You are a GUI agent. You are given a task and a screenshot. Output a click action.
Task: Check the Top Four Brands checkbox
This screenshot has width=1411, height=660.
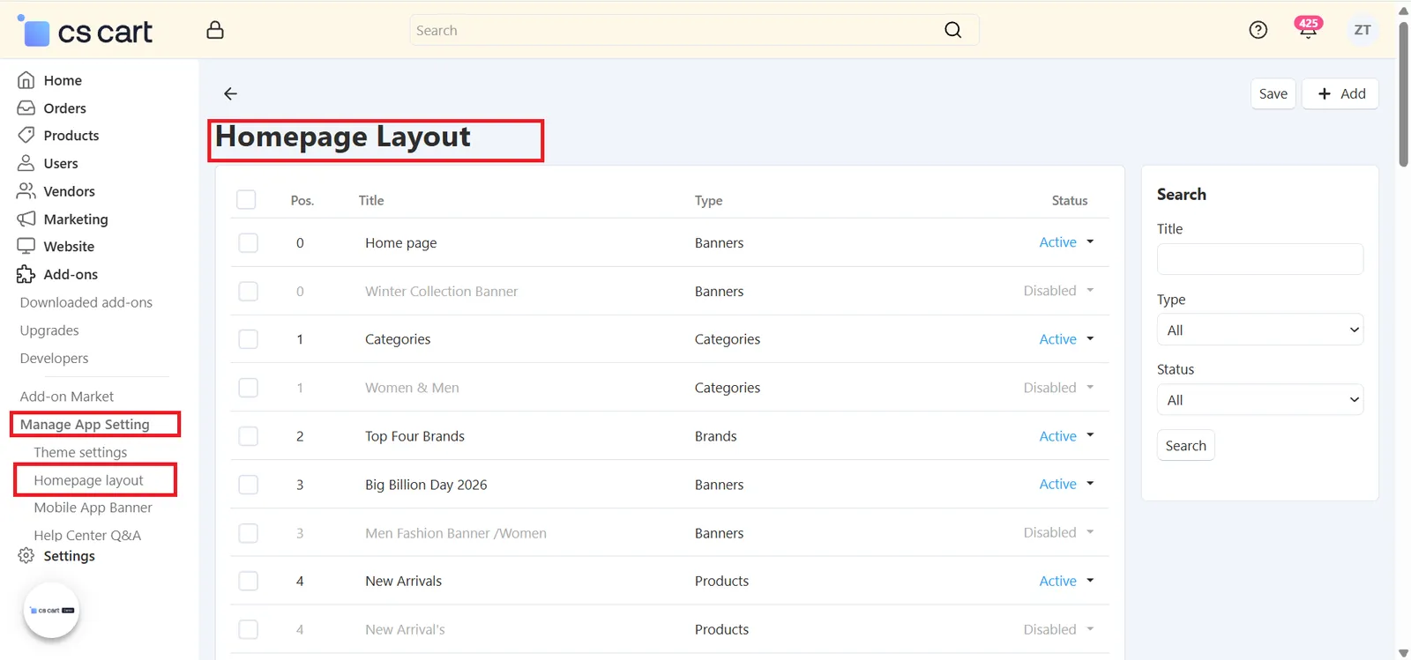[249, 436]
